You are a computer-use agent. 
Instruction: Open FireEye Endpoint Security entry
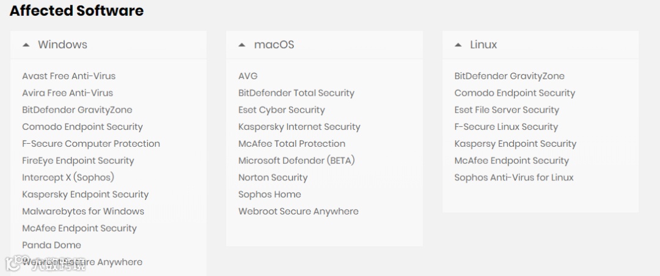[78, 161]
